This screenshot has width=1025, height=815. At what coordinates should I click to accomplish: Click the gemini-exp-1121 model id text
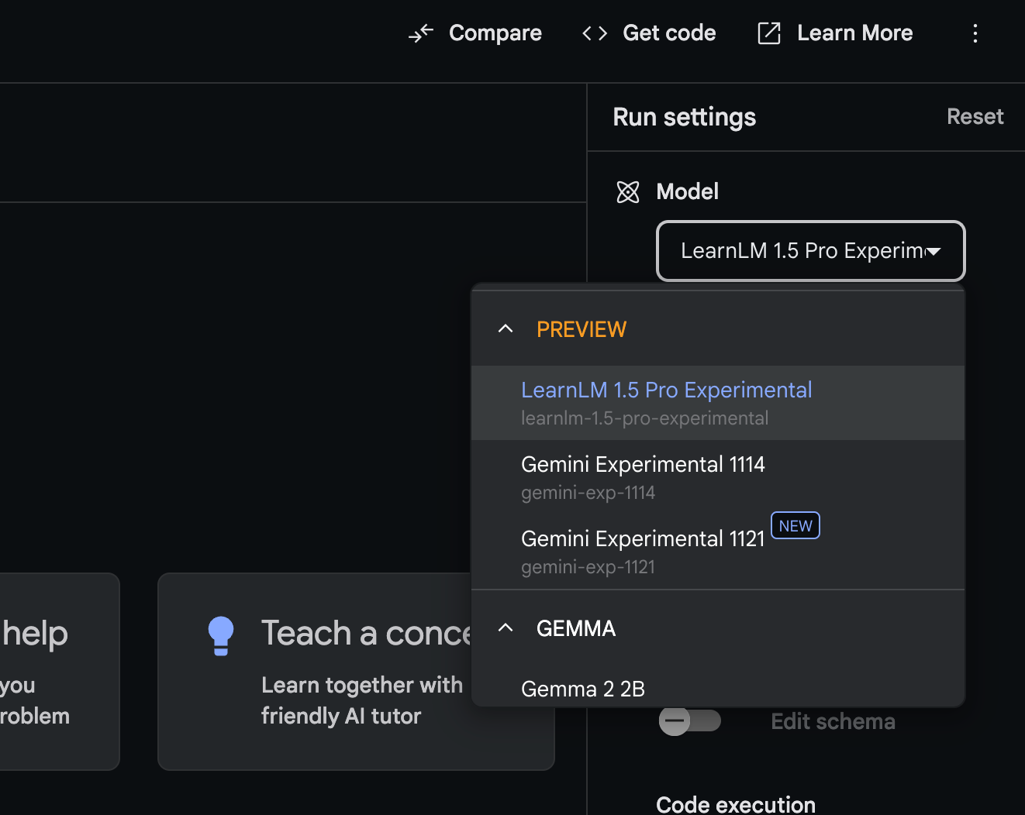pyautogui.click(x=588, y=567)
